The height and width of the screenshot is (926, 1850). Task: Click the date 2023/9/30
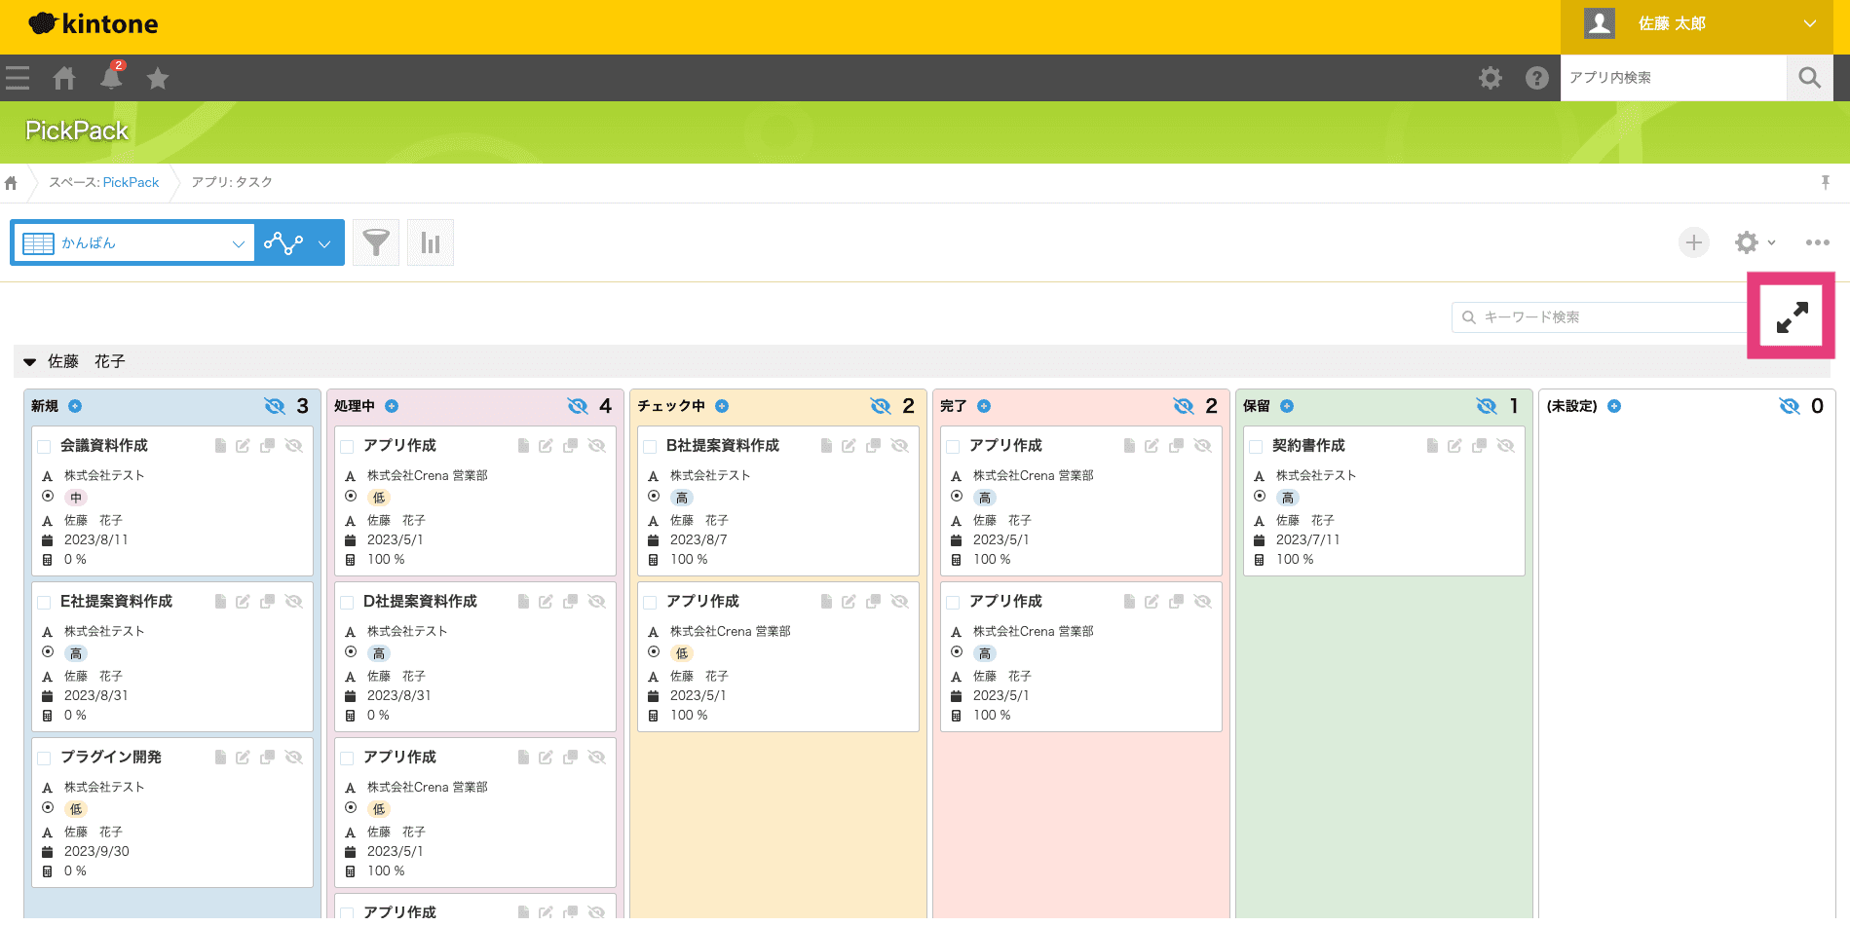point(96,852)
